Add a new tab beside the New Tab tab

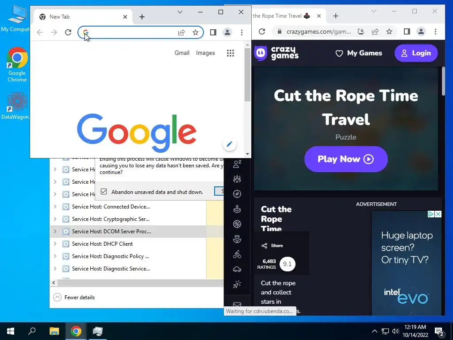click(x=142, y=17)
